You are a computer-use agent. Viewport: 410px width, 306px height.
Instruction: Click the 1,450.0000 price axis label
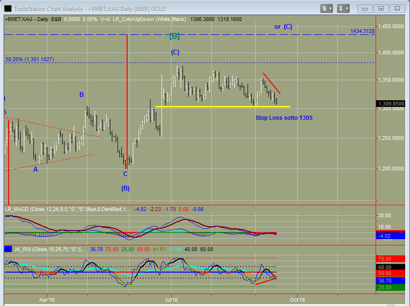[x=391, y=26]
